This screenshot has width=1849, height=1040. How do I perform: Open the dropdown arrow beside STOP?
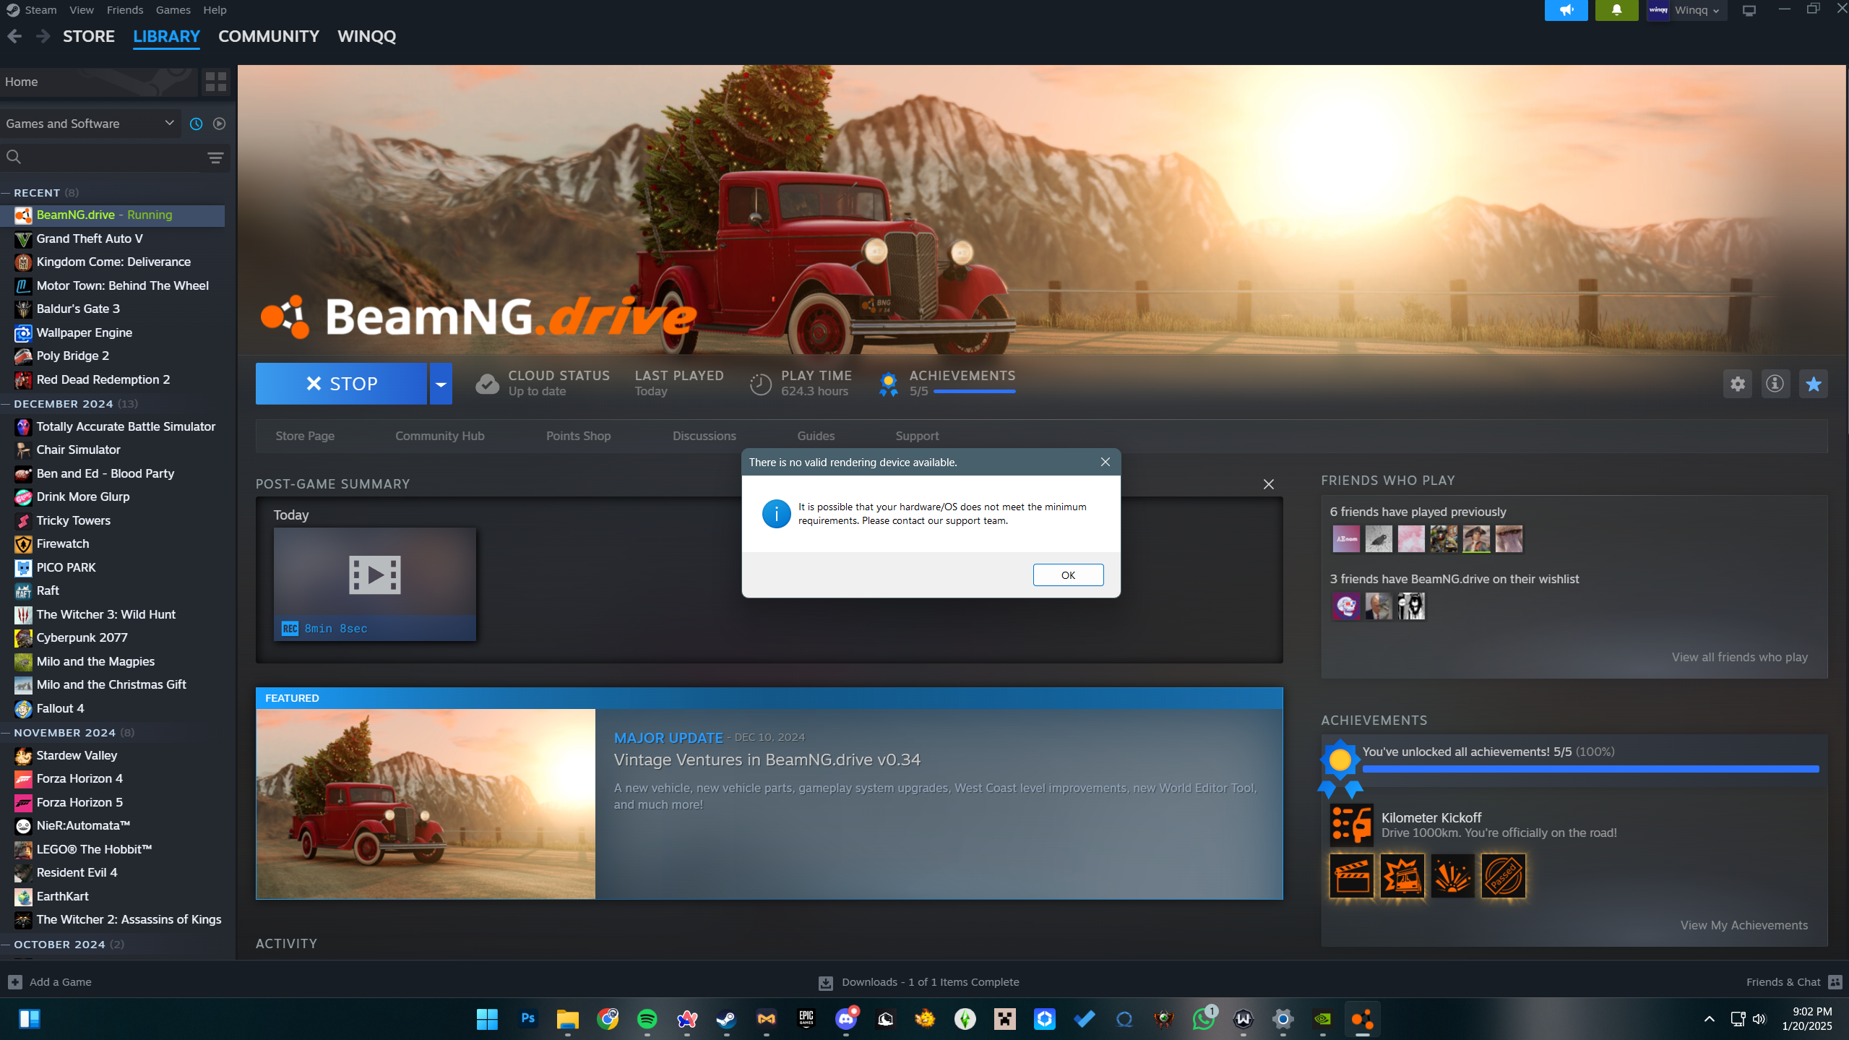click(441, 384)
